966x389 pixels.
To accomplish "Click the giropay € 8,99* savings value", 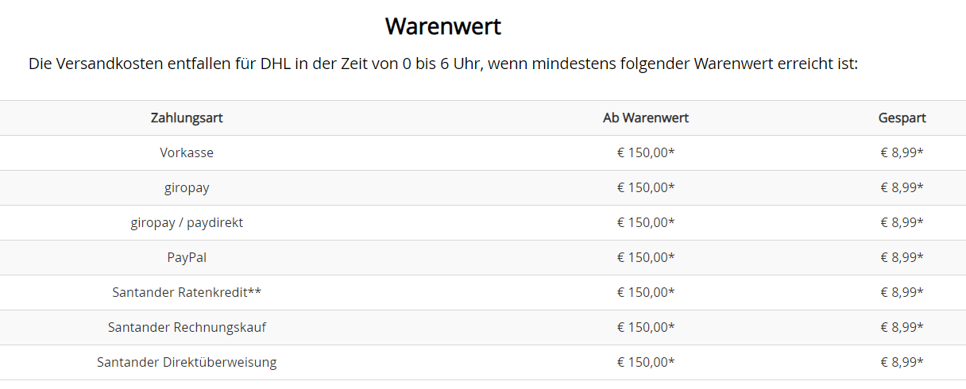I will tap(902, 187).
